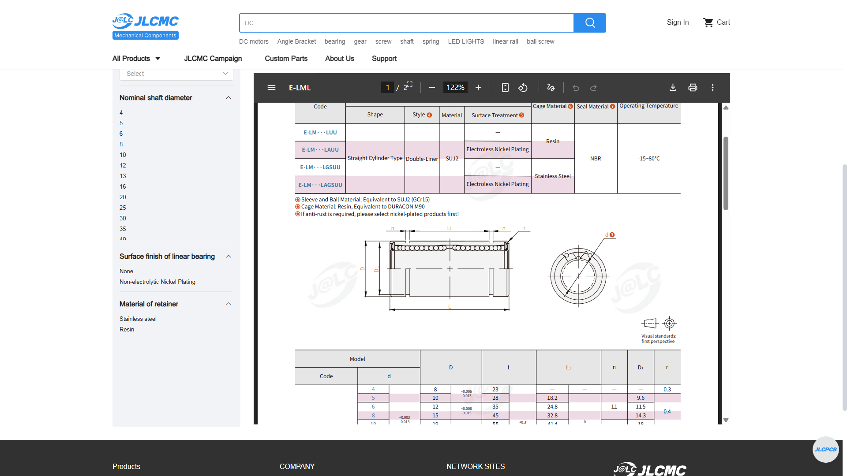Select the PDF draw annotation tool
This screenshot has height=476, width=847.
point(551,88)
